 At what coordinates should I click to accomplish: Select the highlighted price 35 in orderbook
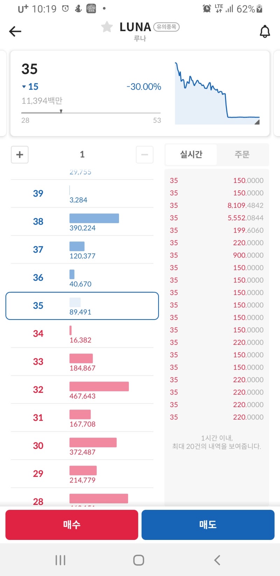coord(82,306)
